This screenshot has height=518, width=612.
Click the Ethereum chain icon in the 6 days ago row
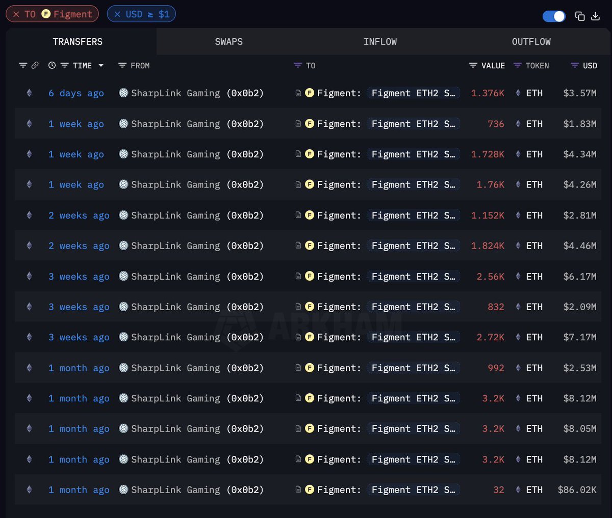pos(29,93)
